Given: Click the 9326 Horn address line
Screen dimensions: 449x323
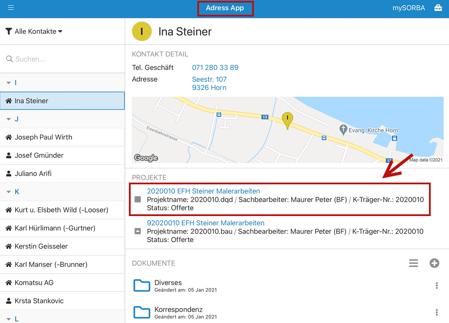Looking at the screenshot, I should click(x=209, y=87).
